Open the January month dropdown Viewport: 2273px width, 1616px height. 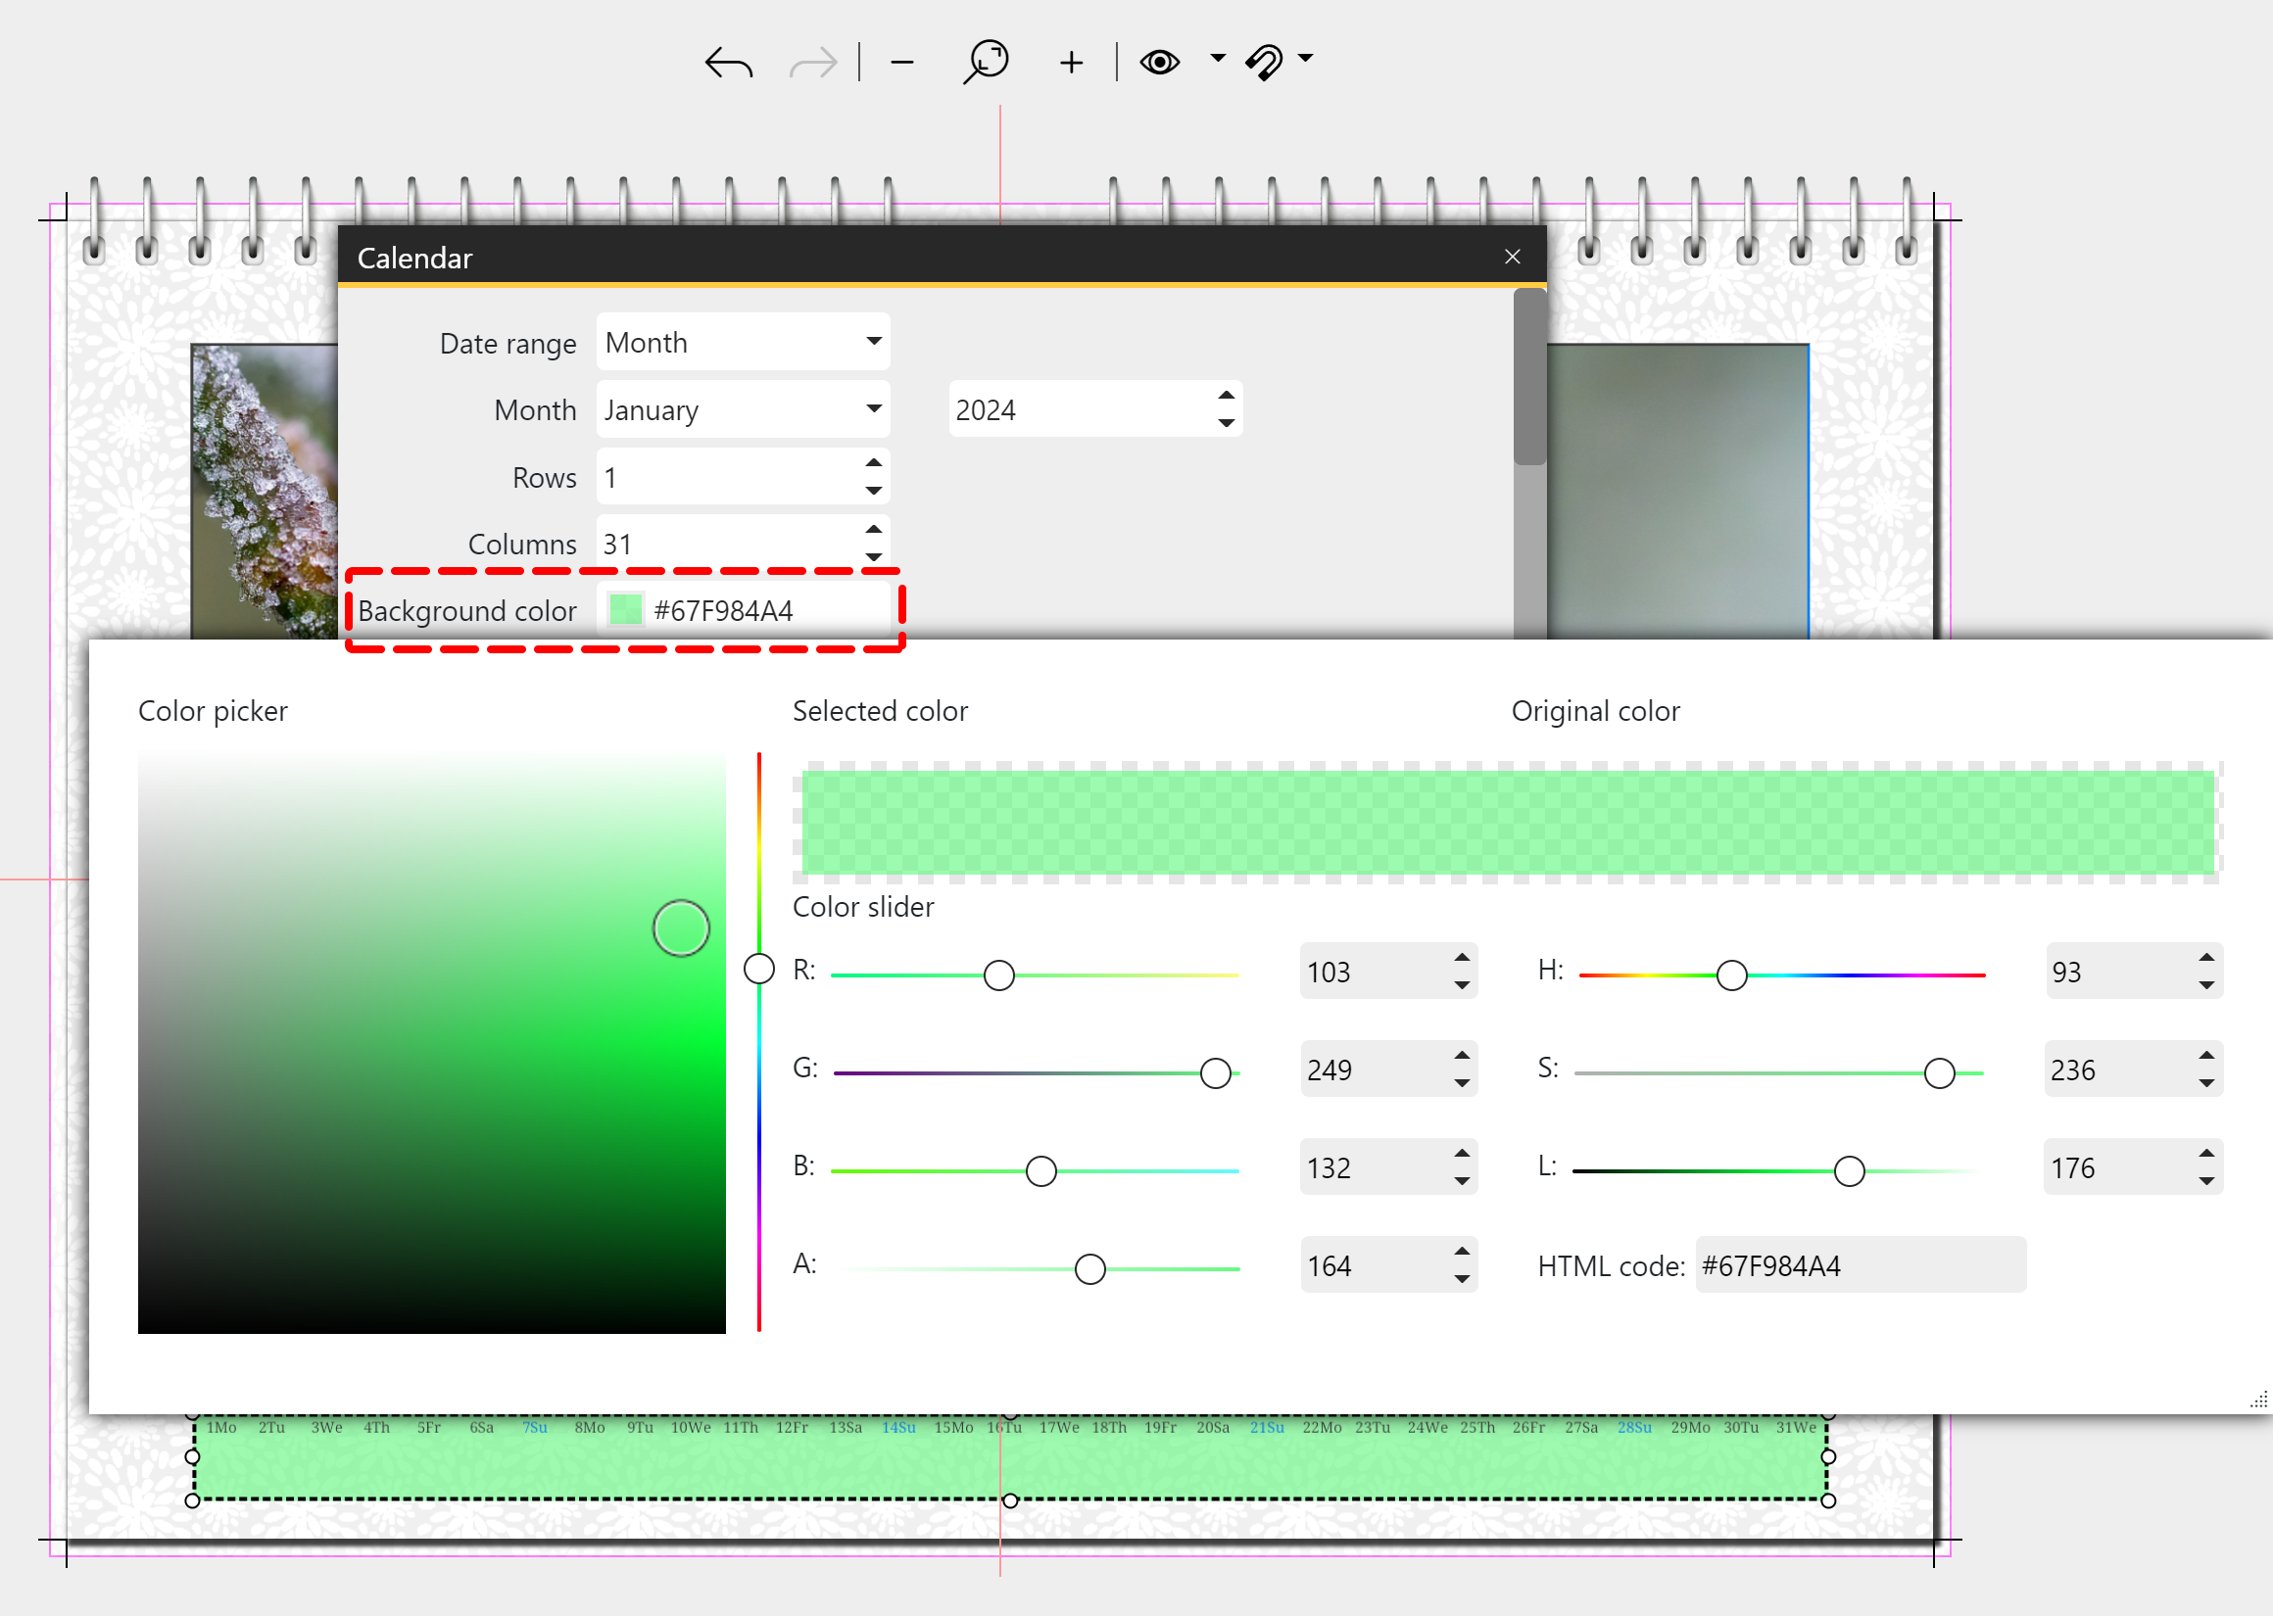(x=743, y=410)
